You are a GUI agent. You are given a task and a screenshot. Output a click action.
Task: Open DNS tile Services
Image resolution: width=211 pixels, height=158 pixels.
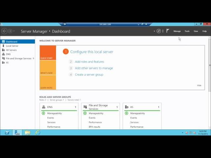51,122
